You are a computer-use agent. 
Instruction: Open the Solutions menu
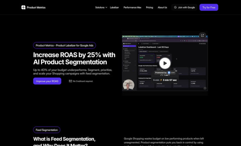[x=101, y=7]
